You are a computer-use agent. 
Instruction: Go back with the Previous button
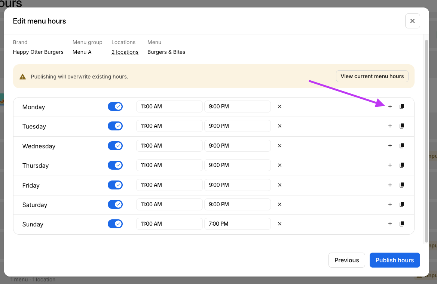[346, 260]
